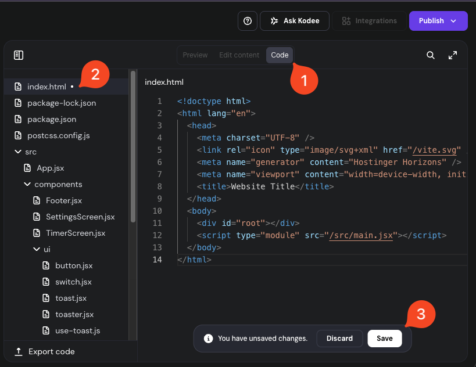The image size is (476, 367).
Task: Discard the unsaved changes
Action: tap(339, 339)
